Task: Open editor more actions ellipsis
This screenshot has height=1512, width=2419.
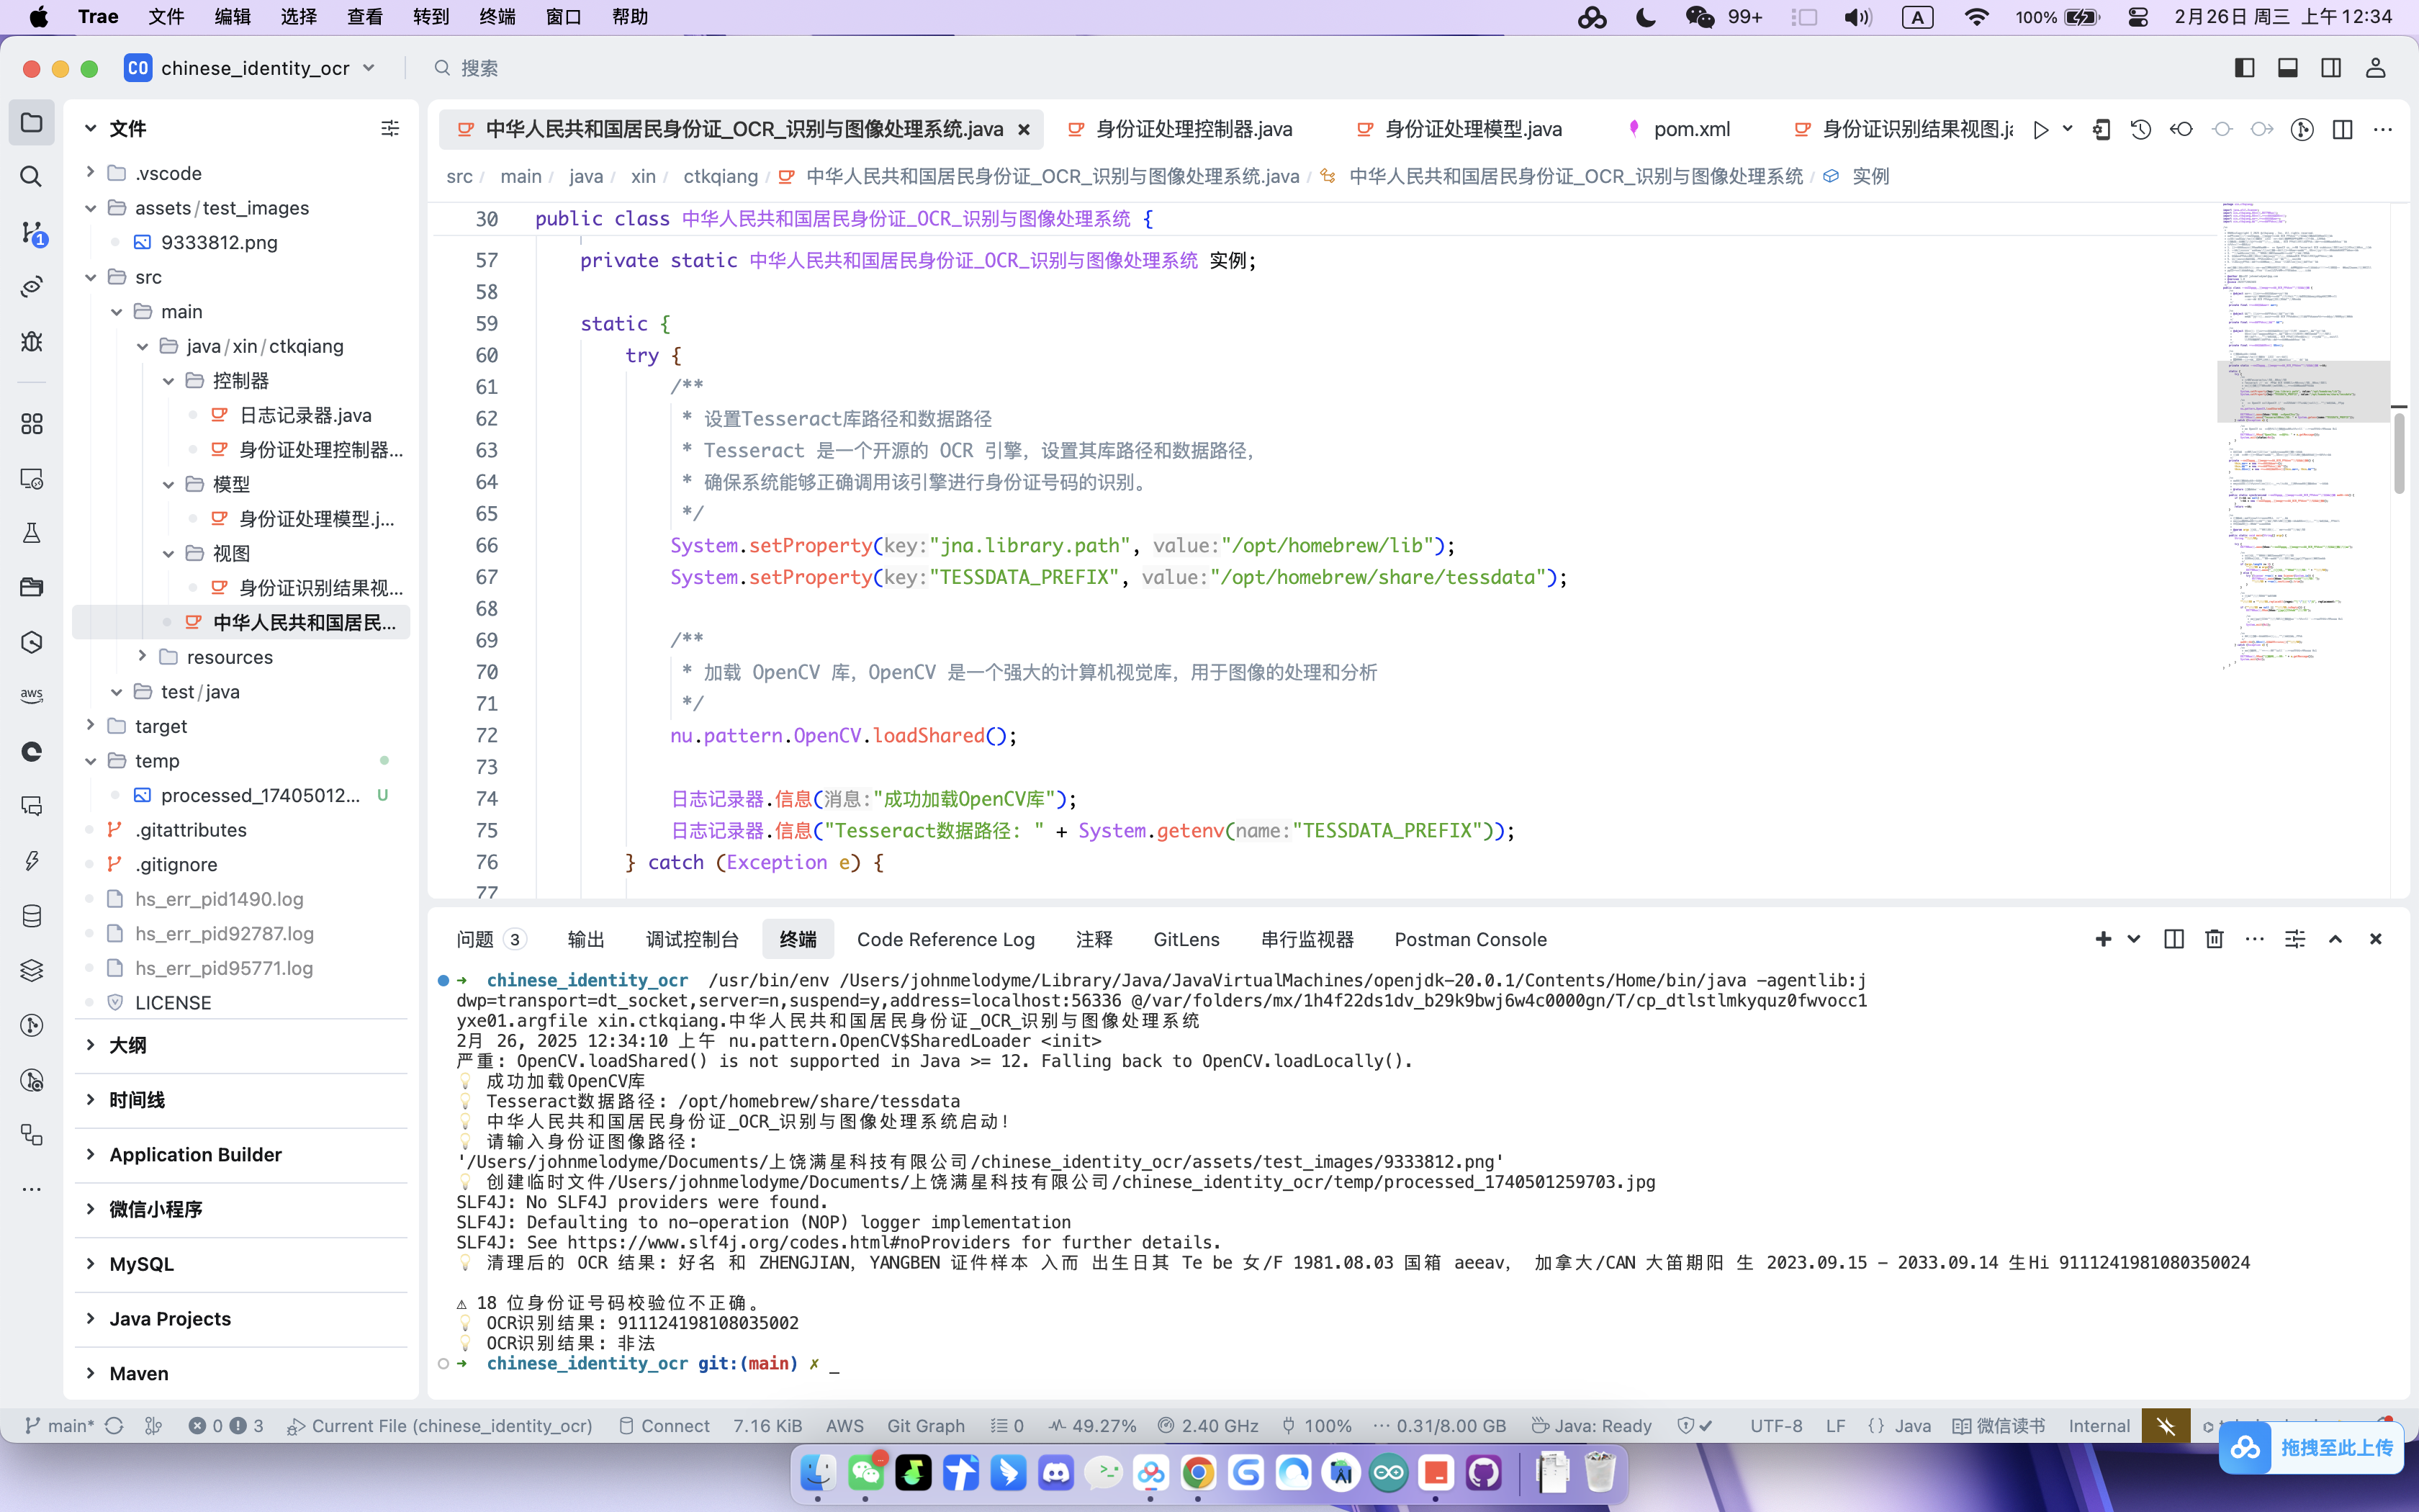Action: click(2383, 129)
